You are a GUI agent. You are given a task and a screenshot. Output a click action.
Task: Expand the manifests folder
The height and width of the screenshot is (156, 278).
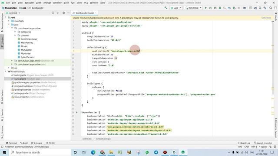[9, 21]
